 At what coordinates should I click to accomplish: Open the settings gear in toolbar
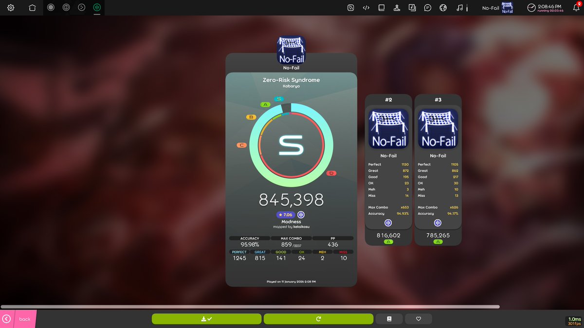11,8
